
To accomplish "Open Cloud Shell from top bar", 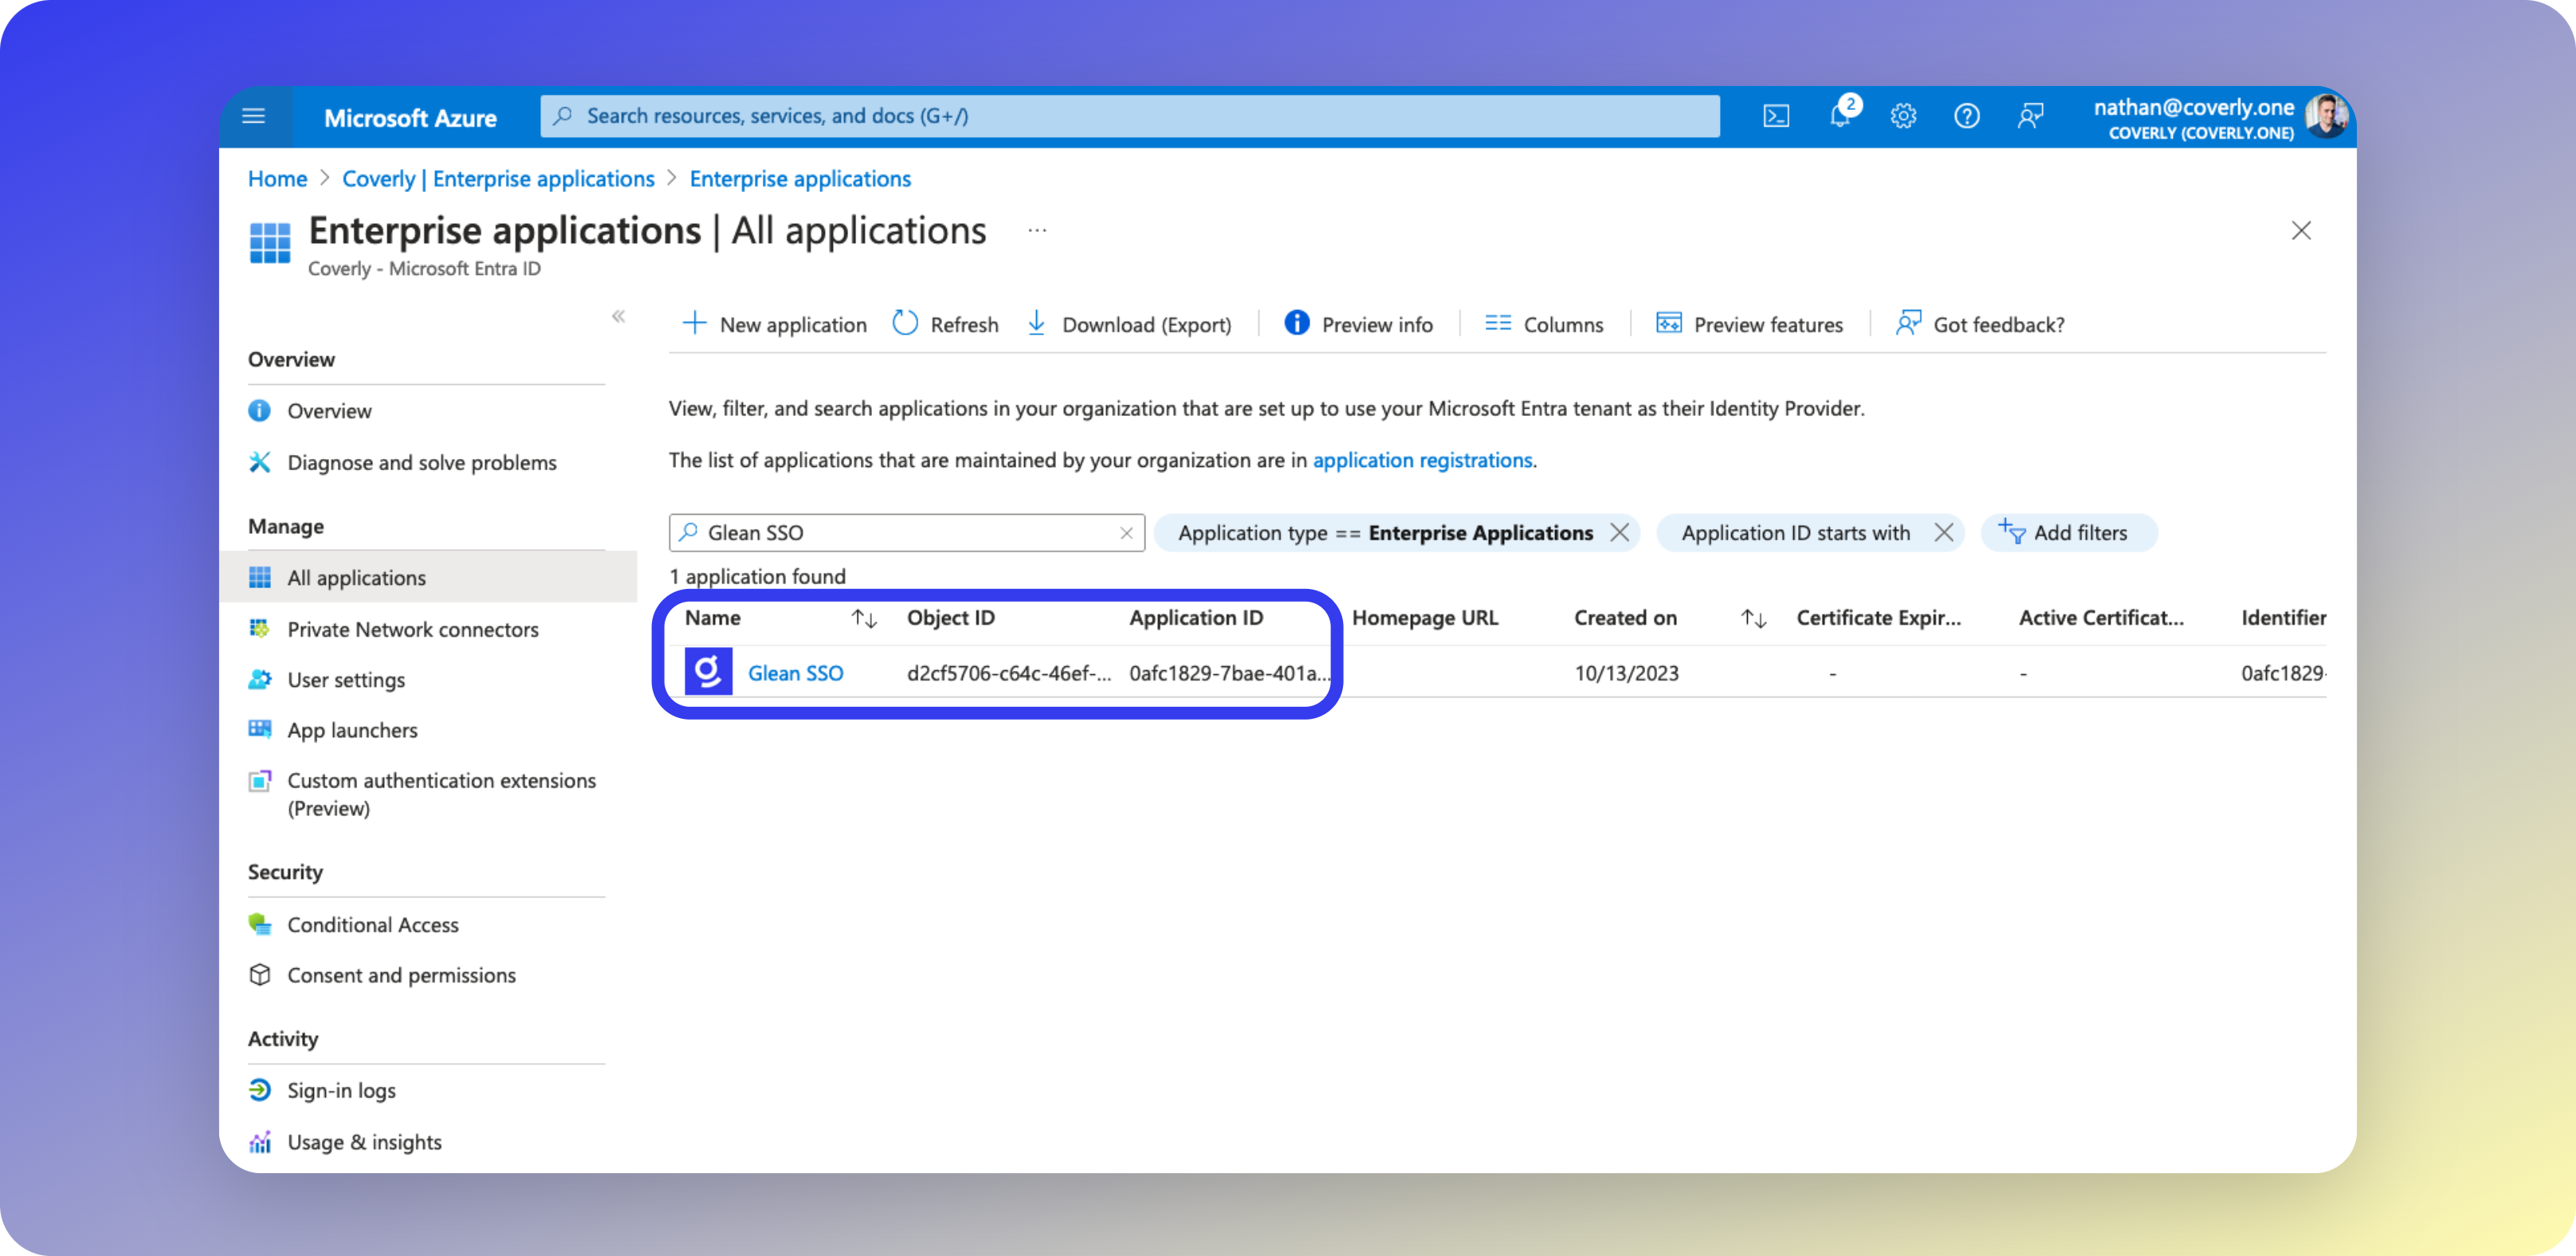I will click(x=1776, y=117).
